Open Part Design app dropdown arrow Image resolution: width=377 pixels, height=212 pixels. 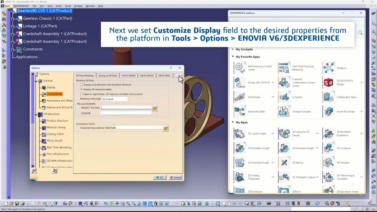coord(273,97)
